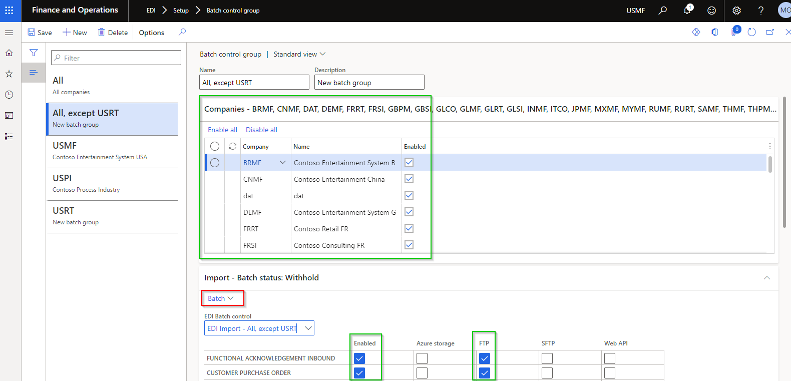The image size is (791, 381).
Task: Collapse the Companies section header
Action: [x=489, y=109]
